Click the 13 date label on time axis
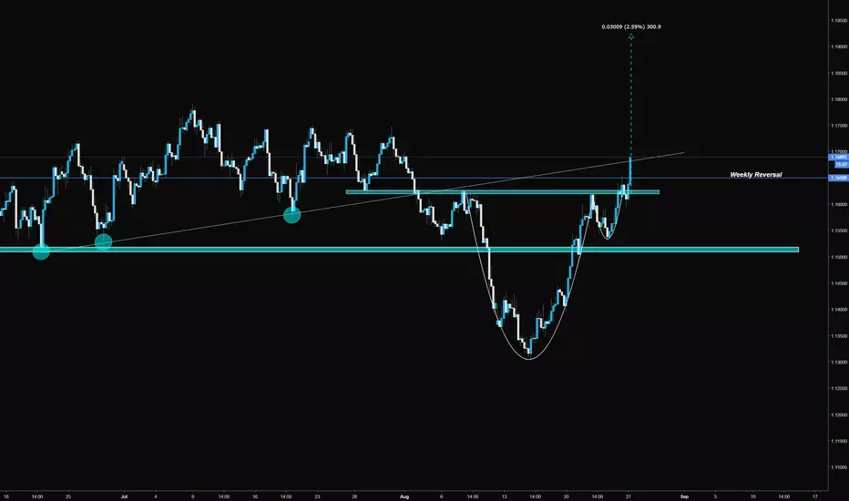Screen dimensions: 849x501 [504, 496]
